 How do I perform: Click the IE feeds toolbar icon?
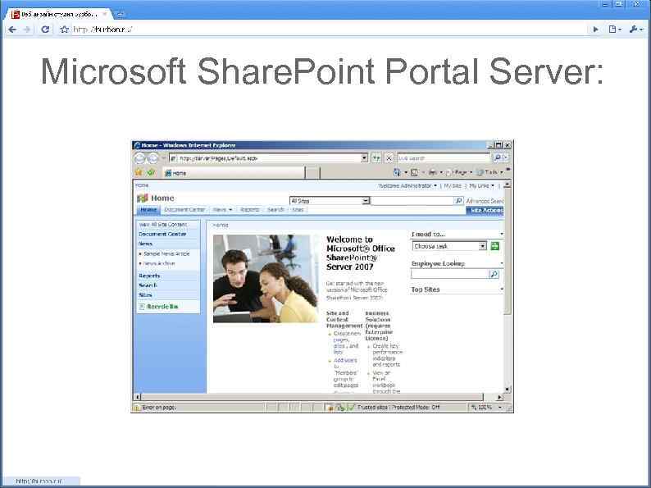[414, 172]
